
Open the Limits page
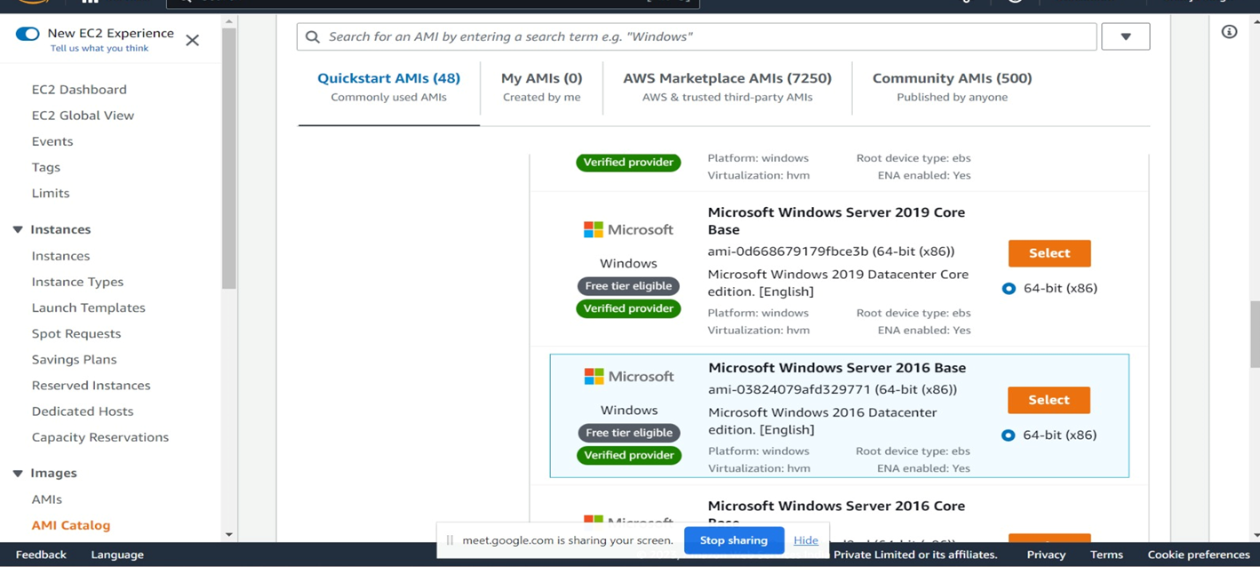tap(51, 192)
